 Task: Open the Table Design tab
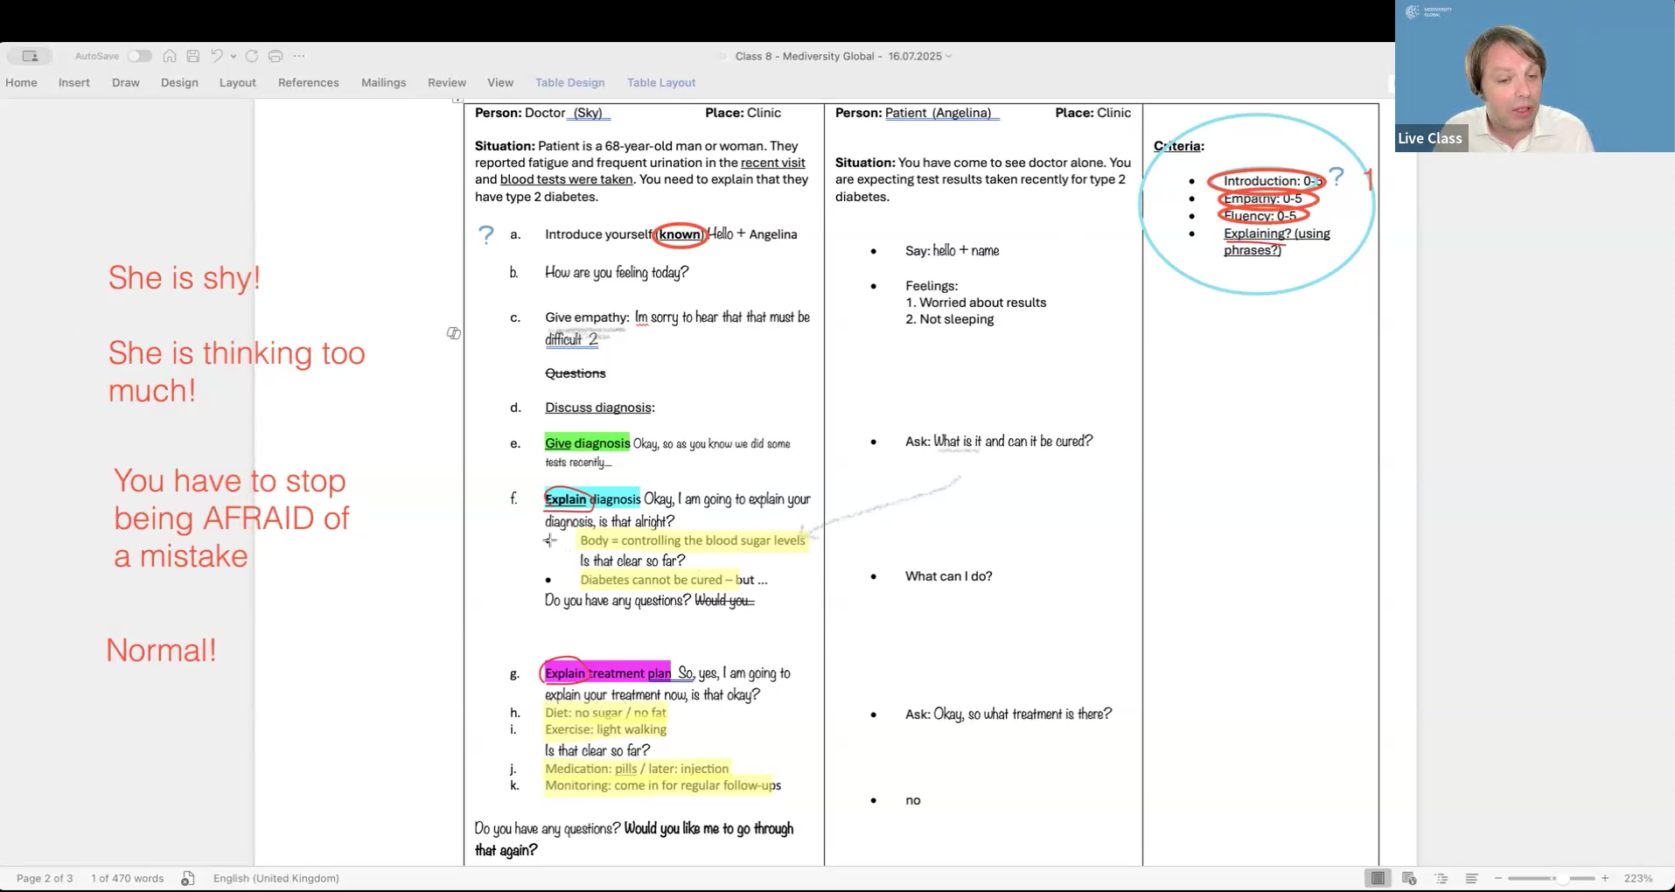(x=569, y=82)
